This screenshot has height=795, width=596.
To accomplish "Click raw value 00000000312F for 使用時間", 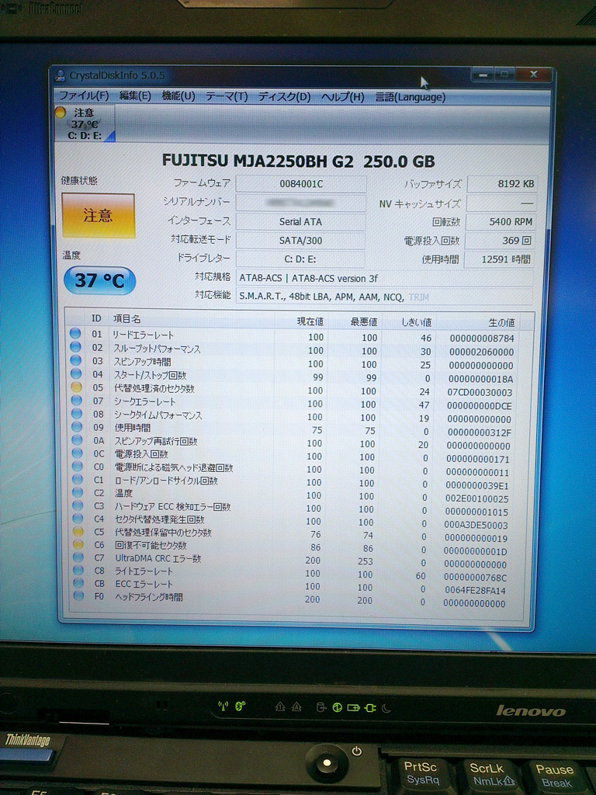I will click(480, 432).
